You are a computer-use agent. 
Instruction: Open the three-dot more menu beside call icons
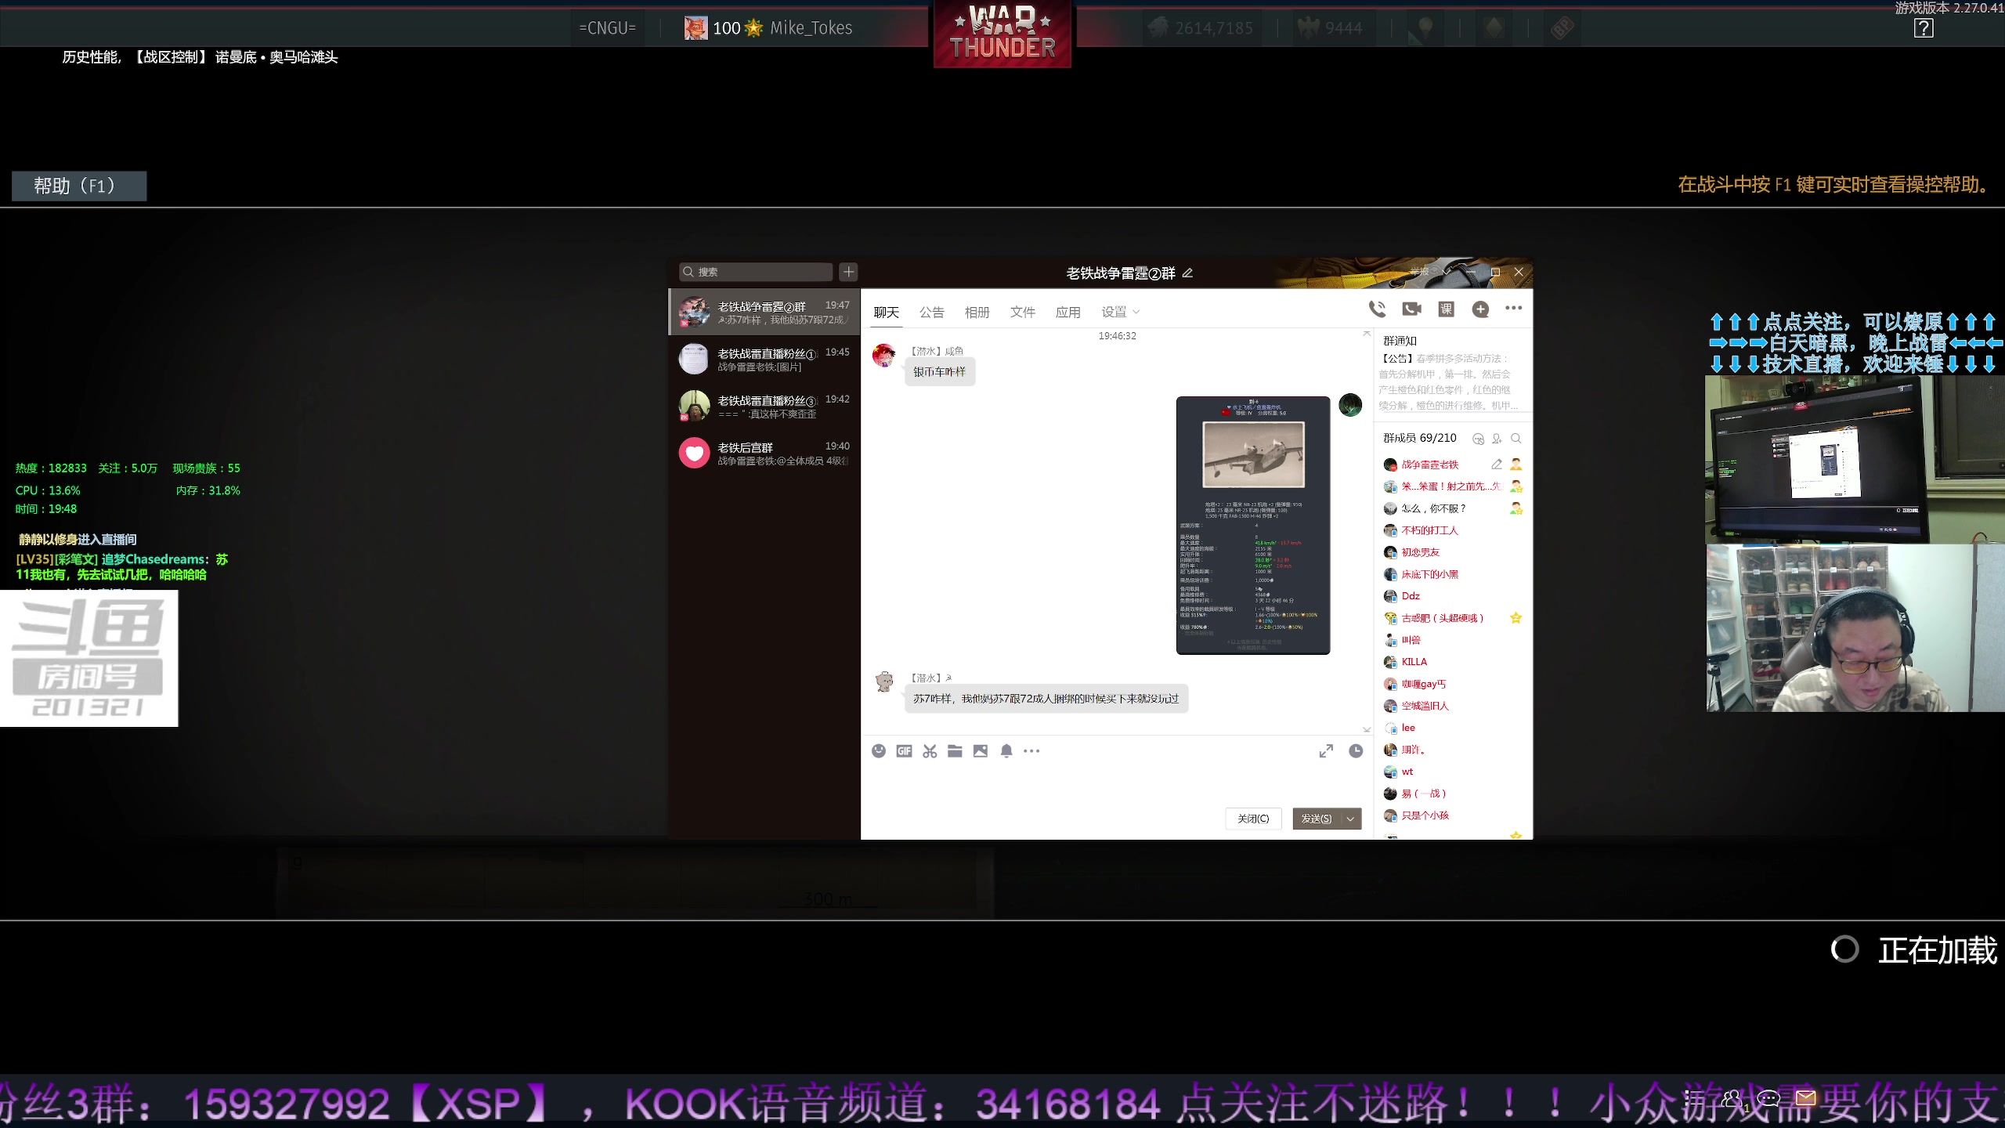1513,308
